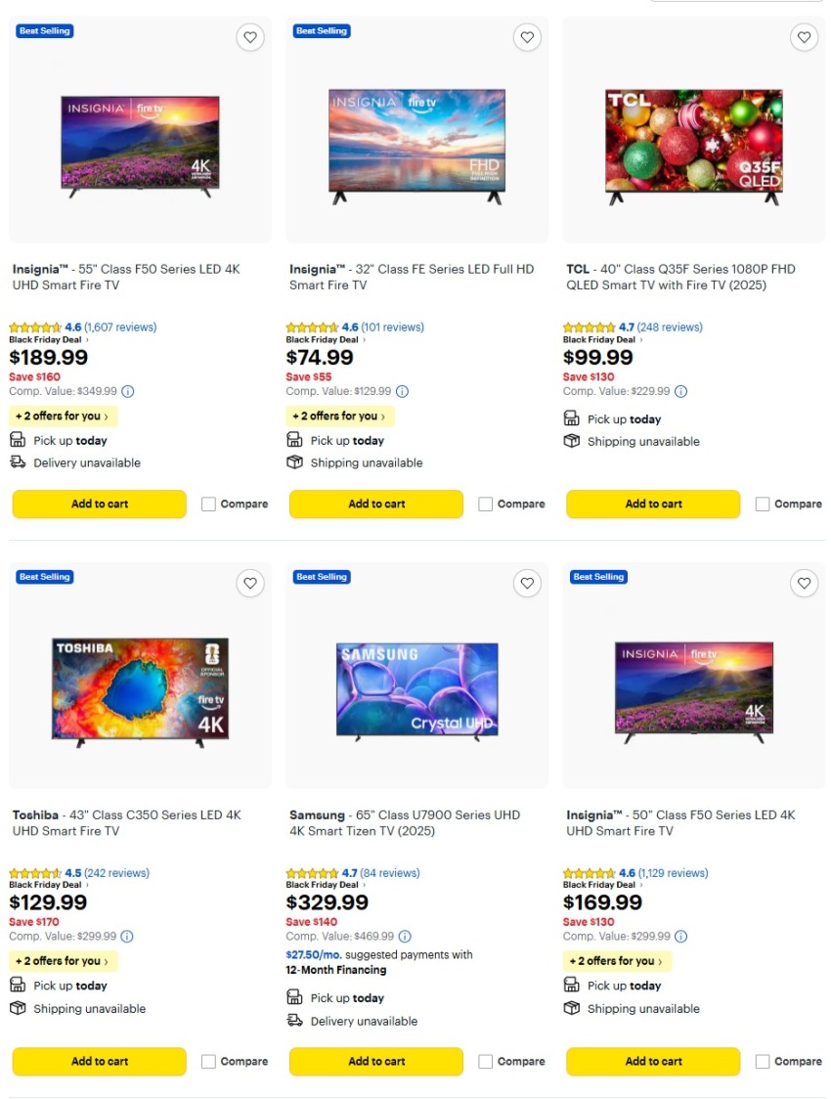Add the Samsung 65" TV to cart
831x1099 pixels.
[x=375, y=1061]
